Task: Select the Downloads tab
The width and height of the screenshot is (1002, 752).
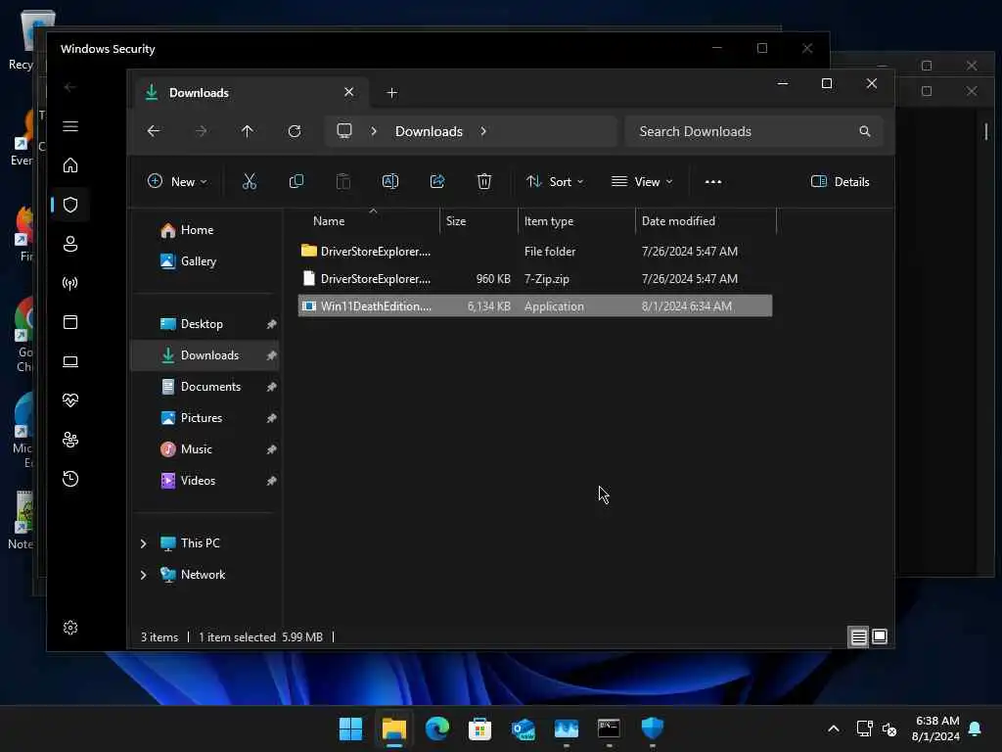Action: tap(250, 93)
